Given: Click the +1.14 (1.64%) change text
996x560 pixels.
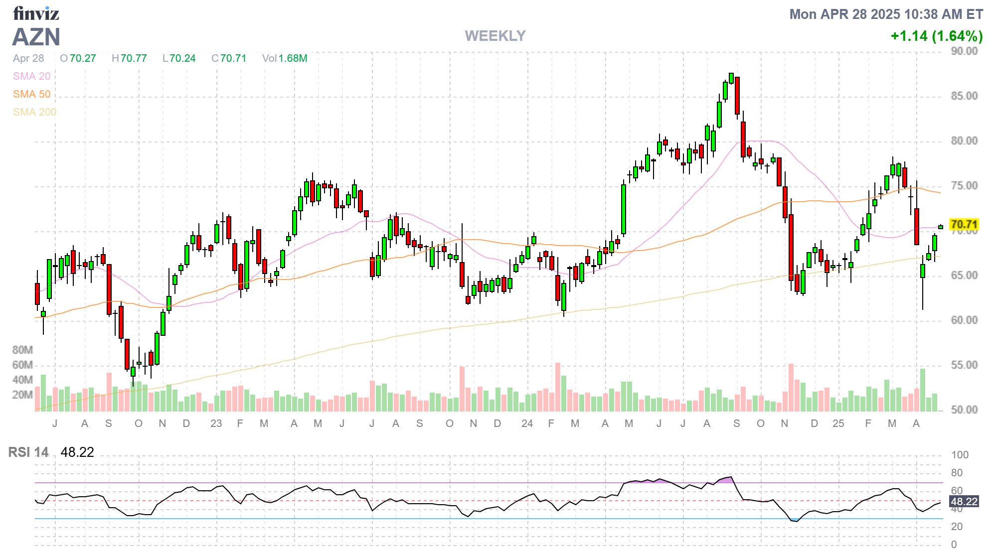Looking at the screenshot, I should pos(936,36).
